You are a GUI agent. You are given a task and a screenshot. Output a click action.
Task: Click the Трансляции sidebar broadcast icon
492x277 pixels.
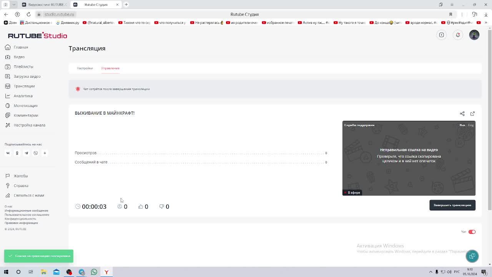pos(7,86)
